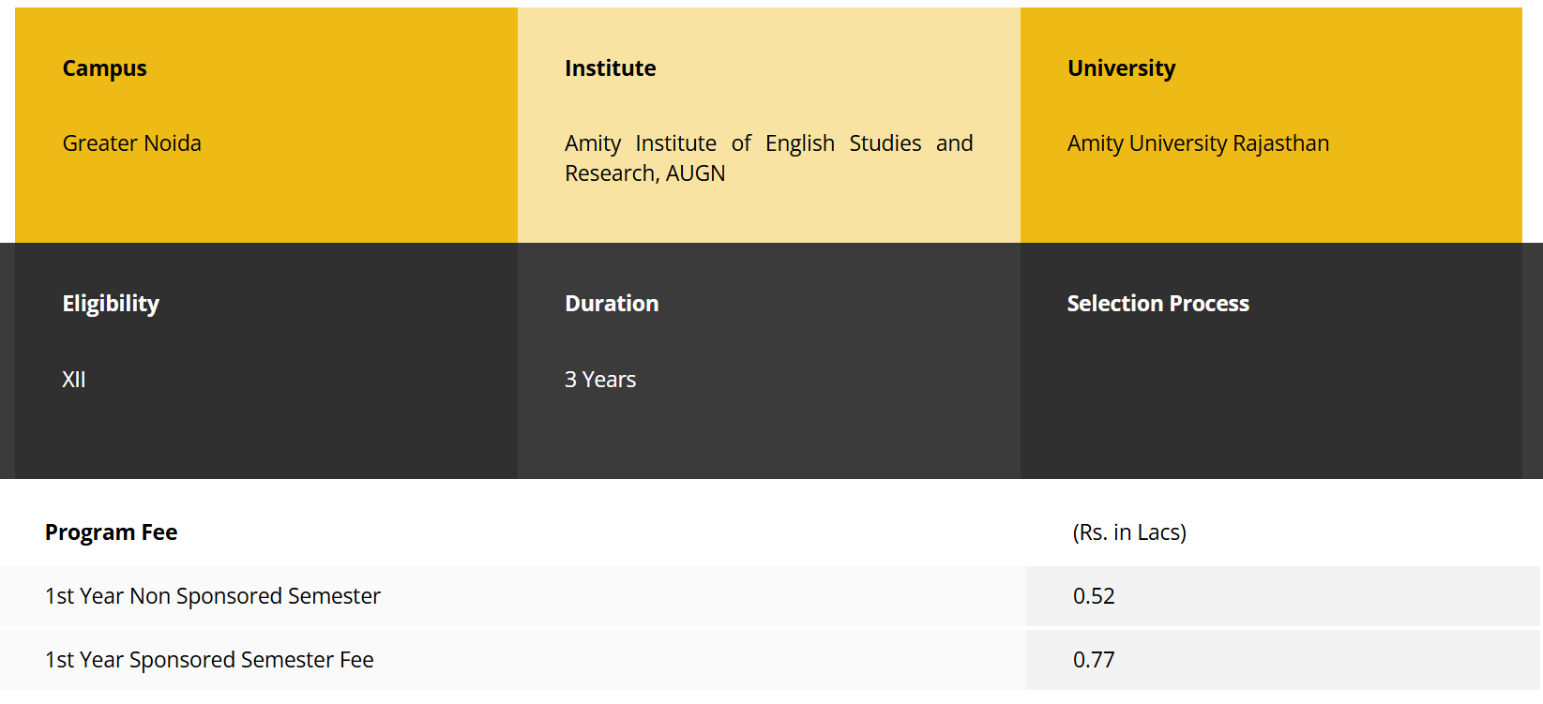Screen dimensions: 1543x704
Task: Click Amity University Rajasthan text
Action: click(1198, 143)
